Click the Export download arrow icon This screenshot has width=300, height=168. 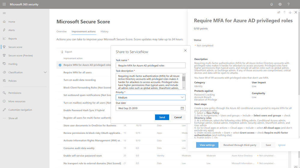click(x=62, y=52)
